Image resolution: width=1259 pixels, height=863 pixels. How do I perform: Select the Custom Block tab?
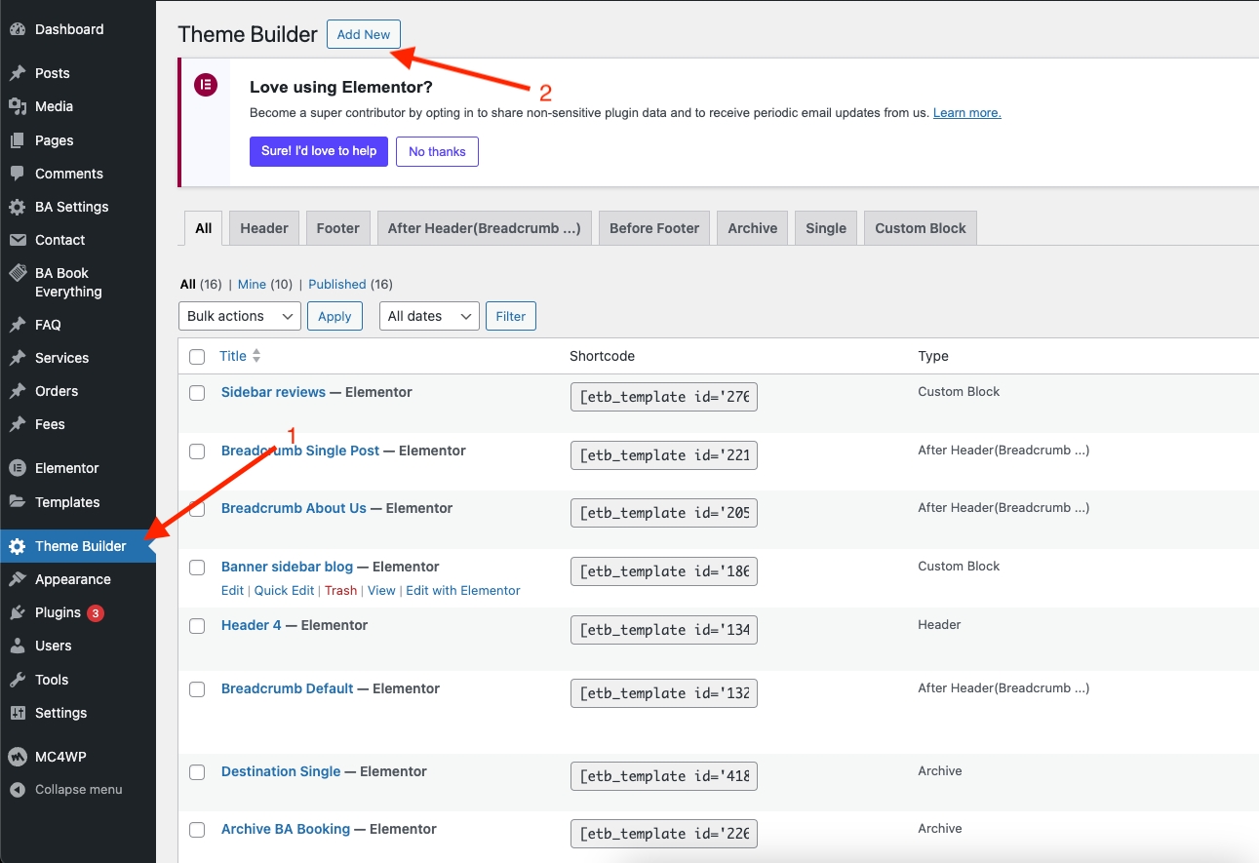(920, 228)
